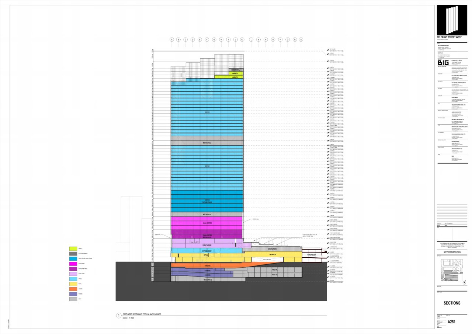The image size is (472, 334).
Task: Pick the yellow Retail legend swatch
Action: pos(73,284)
